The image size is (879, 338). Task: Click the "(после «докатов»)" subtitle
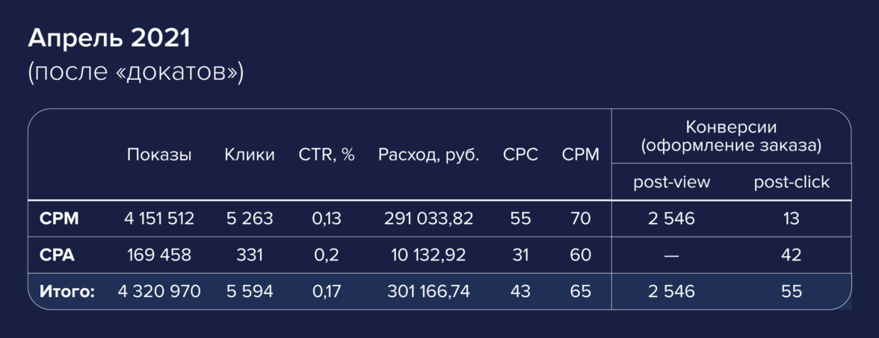point(135,72)
